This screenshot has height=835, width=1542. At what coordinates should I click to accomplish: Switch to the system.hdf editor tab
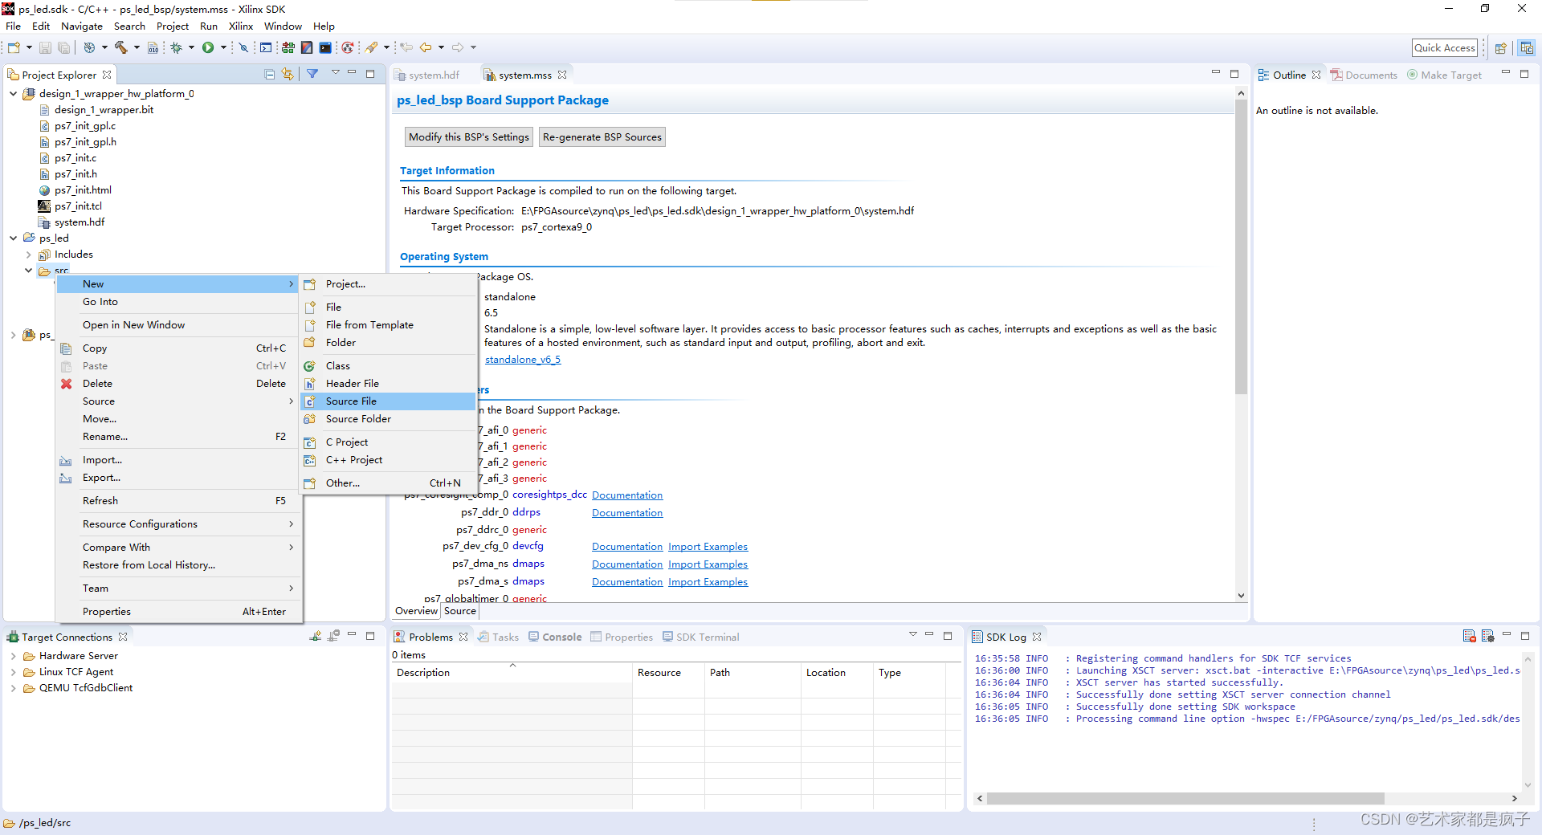pos(427,75)
